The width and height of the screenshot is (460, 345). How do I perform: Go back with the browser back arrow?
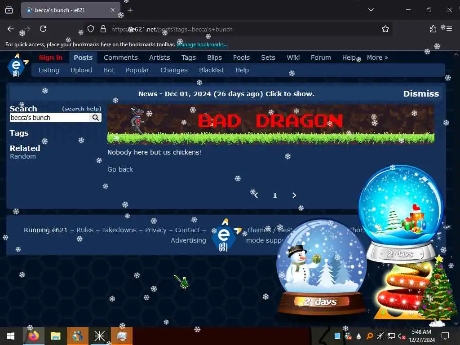[11, 29]
